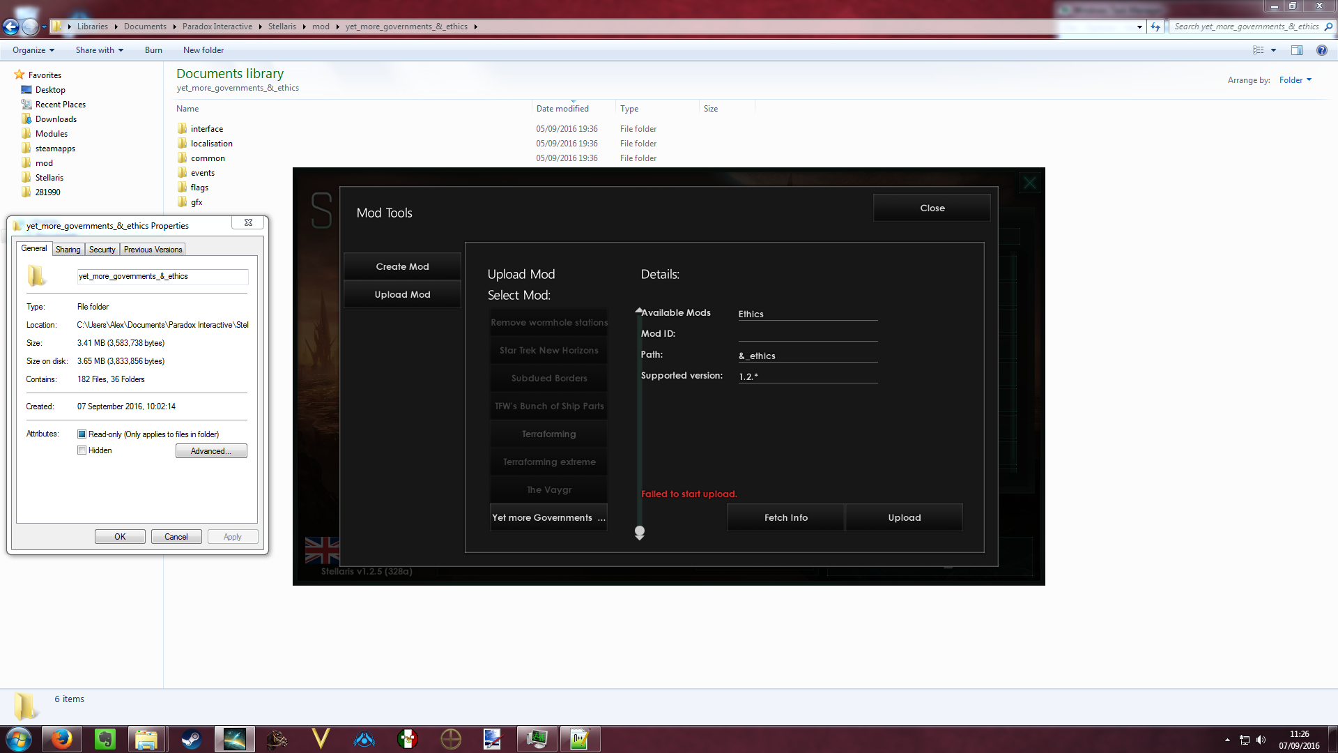Open Firefox from the taskbar

[x=62, y=739]
